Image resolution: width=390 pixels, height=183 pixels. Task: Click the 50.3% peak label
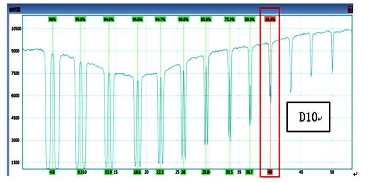pos(250,19)
